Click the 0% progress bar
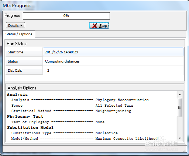The image size is (189, 156). click(x=66, y=16)
